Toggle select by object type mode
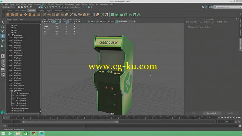This screenshot has height=136, width=242. pos(42,7)
